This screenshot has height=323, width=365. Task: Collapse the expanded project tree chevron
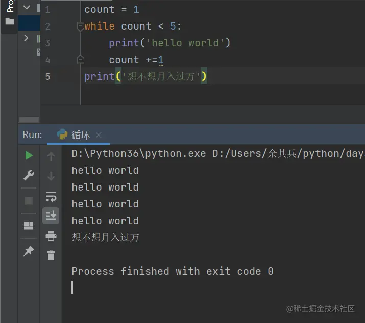coord(27,8)
